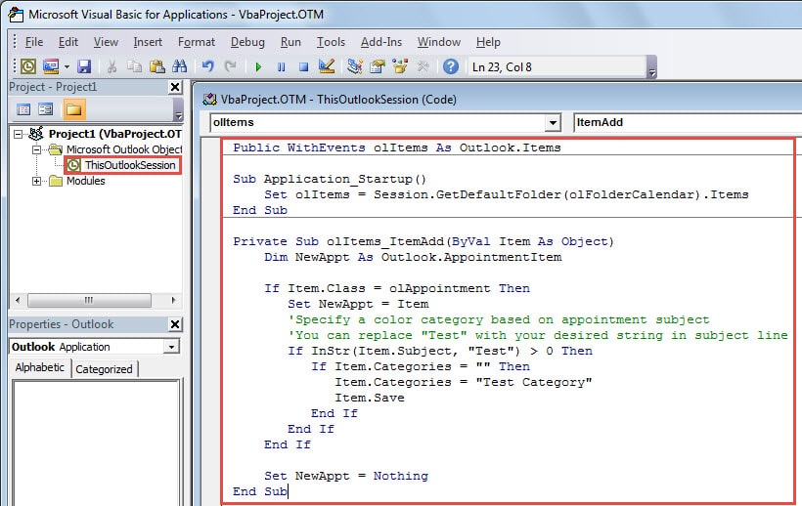This screenshot has height=506, width=802.
Task: Open the Properties Window toolbar icon
Action: click(x=378, y=66)
